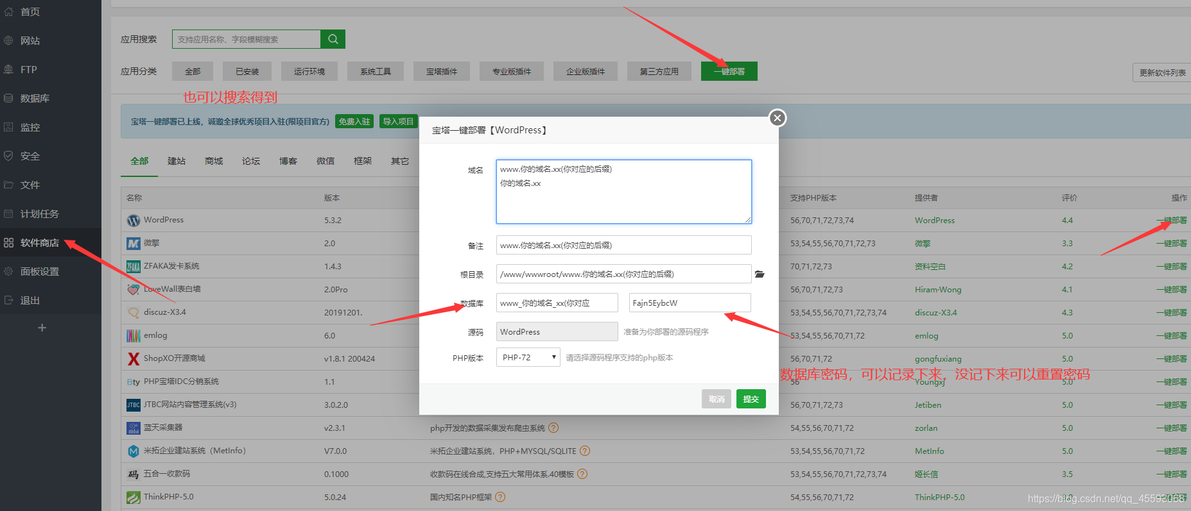Switch to the 商城 tab
This screenshot has height=511, width=1191.
(214, 161)
